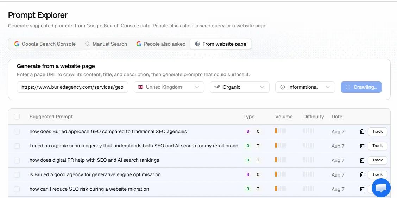
Task: Click the Date column header
Action: tap(337, 117)
